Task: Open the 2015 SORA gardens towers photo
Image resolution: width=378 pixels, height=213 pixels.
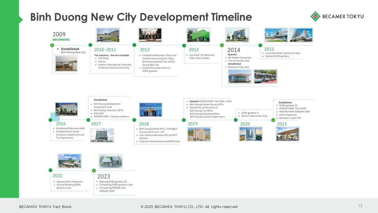Action: (301, 35)
